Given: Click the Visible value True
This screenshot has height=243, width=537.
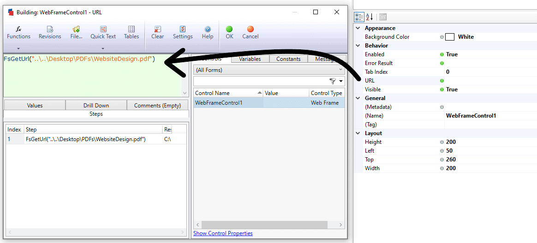Looking at the screenshot, I should [452, 89].
